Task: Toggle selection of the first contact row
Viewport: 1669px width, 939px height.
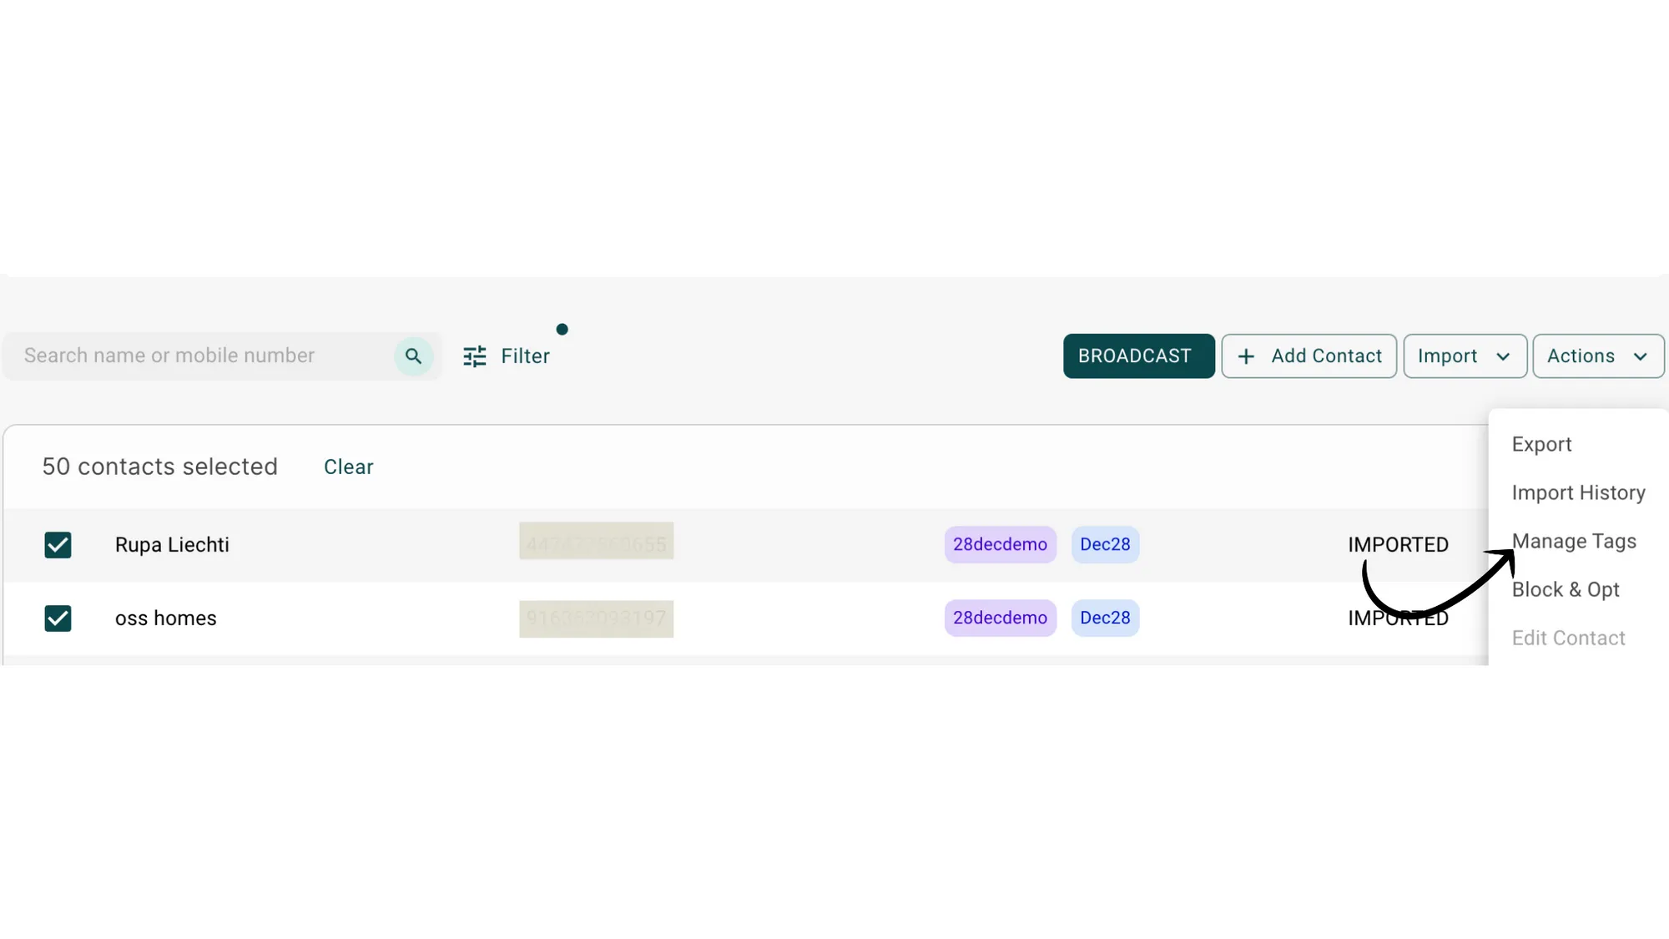Action: click(x=58, y=545)
